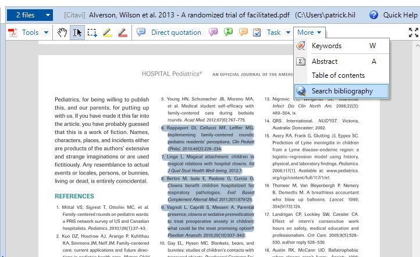This screenshot has height=257, width=420.
Task: Click reference 6 Rappaport DI highlighted text
Action: coord(208,139)
